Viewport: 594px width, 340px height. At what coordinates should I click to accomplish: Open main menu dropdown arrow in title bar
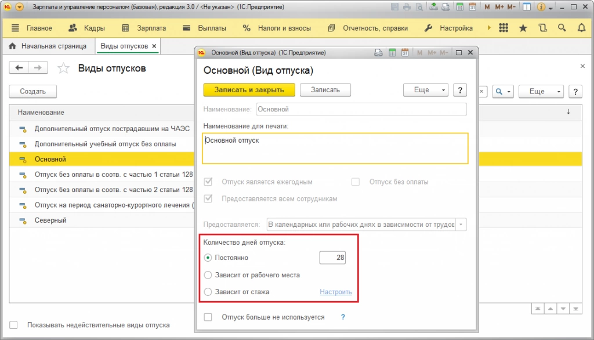pos(19,7)
